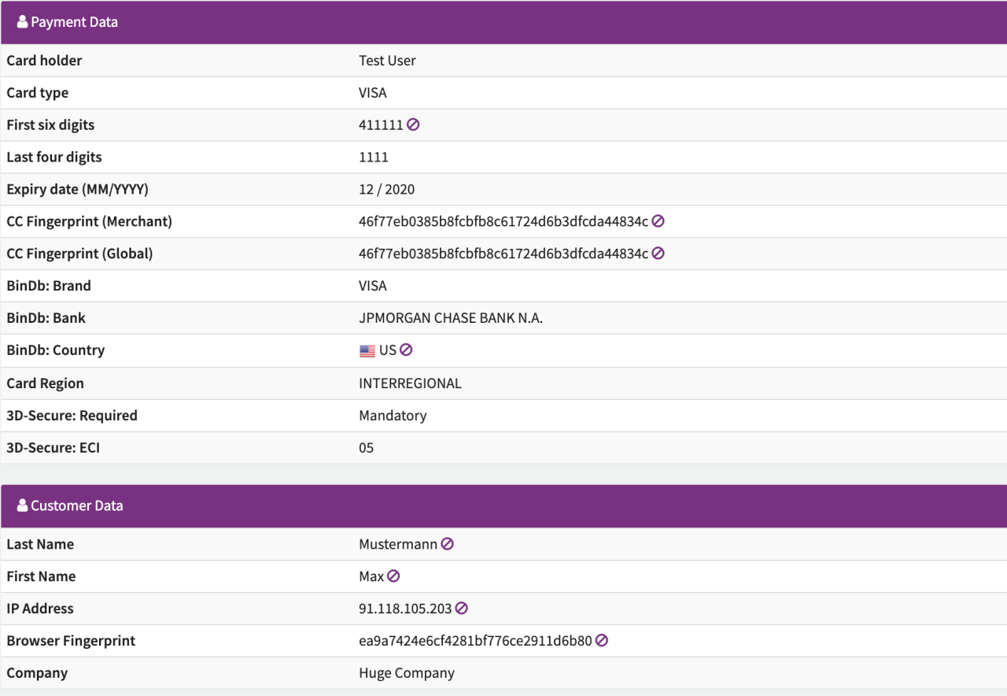Click first name value Max
Image resolution: width=1007 pixels, height=696 pixels.
point(371,576)
